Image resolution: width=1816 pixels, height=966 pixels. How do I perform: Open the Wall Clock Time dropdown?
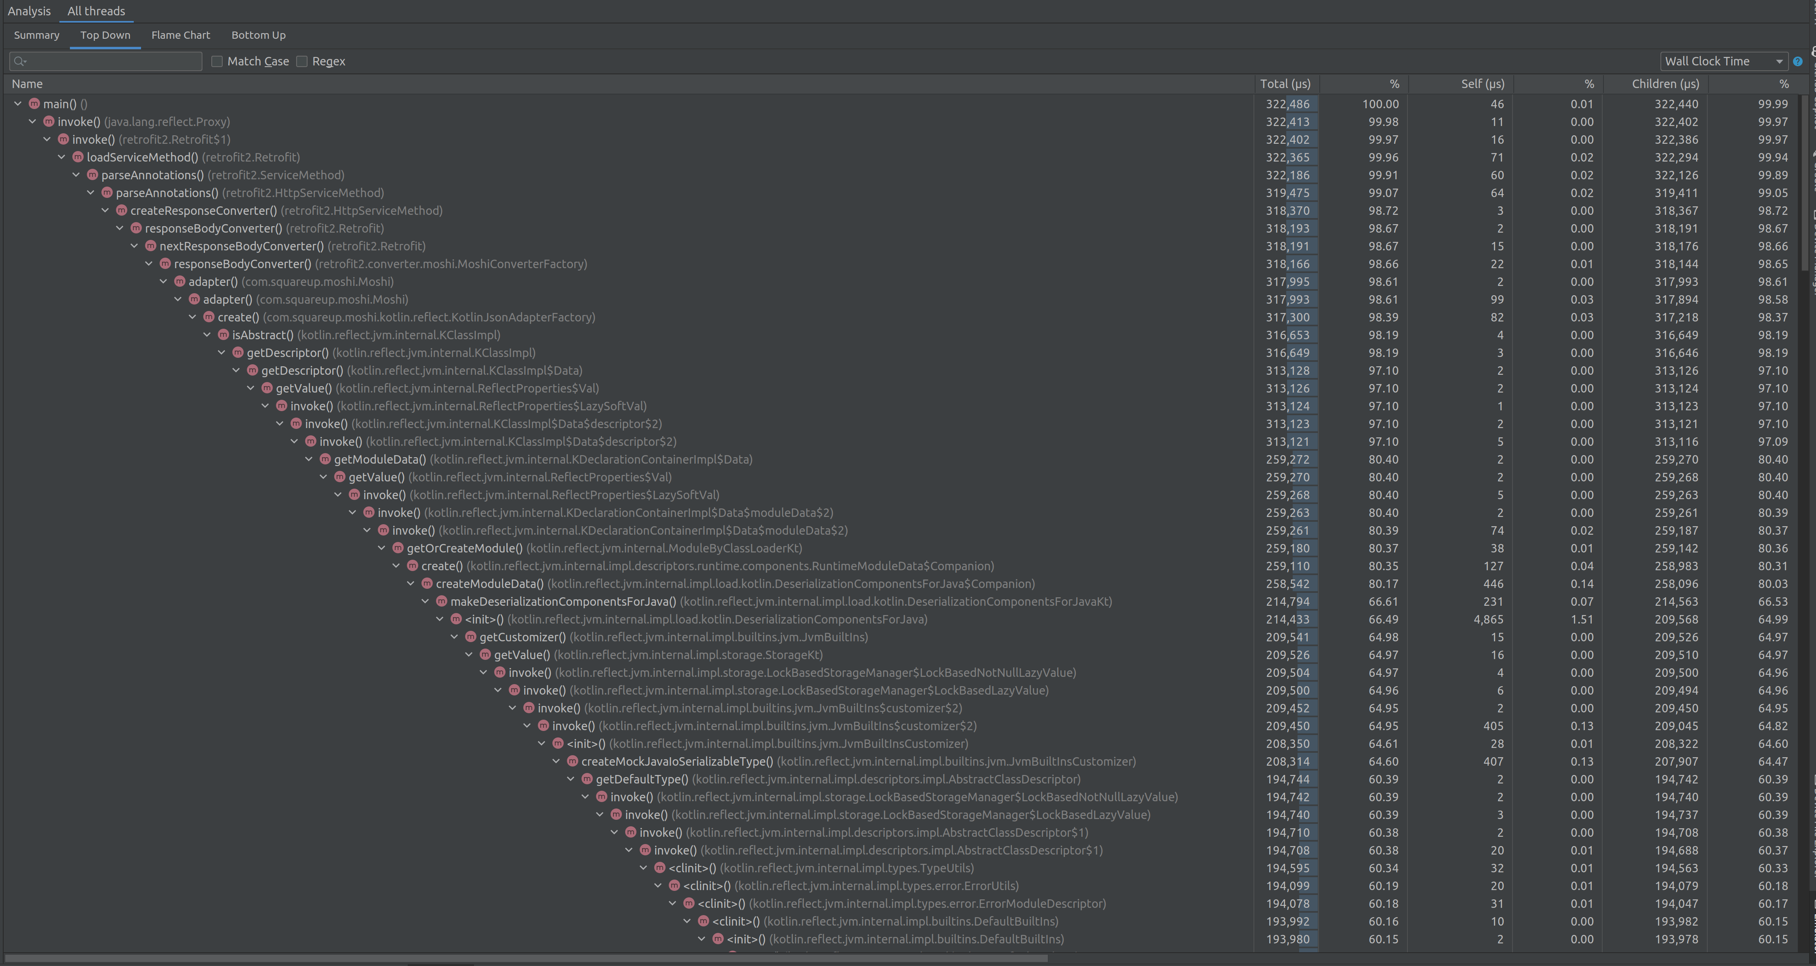(1723, 61)
